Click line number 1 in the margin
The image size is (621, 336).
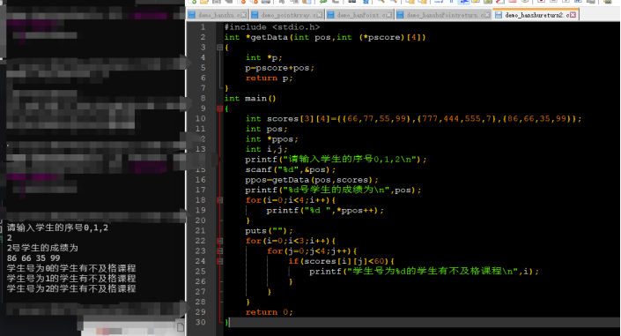tap(203, 27)
